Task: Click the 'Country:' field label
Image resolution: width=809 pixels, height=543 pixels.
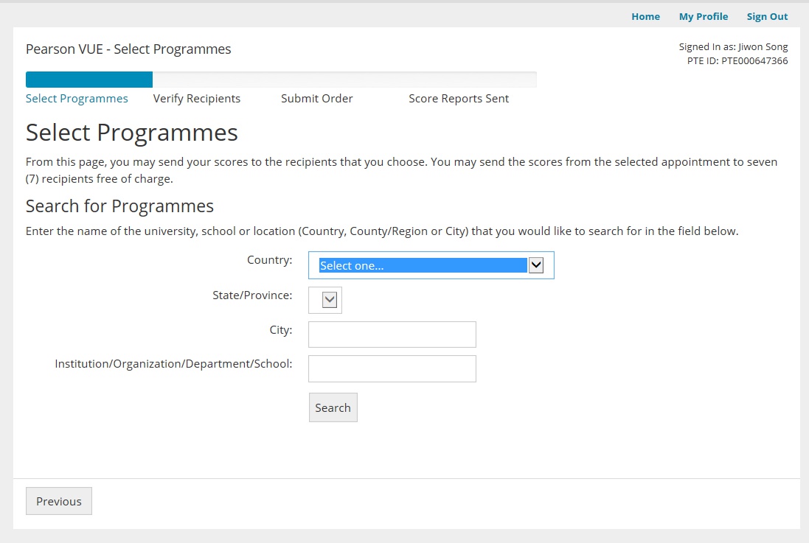Action: (x=270, y=260)
